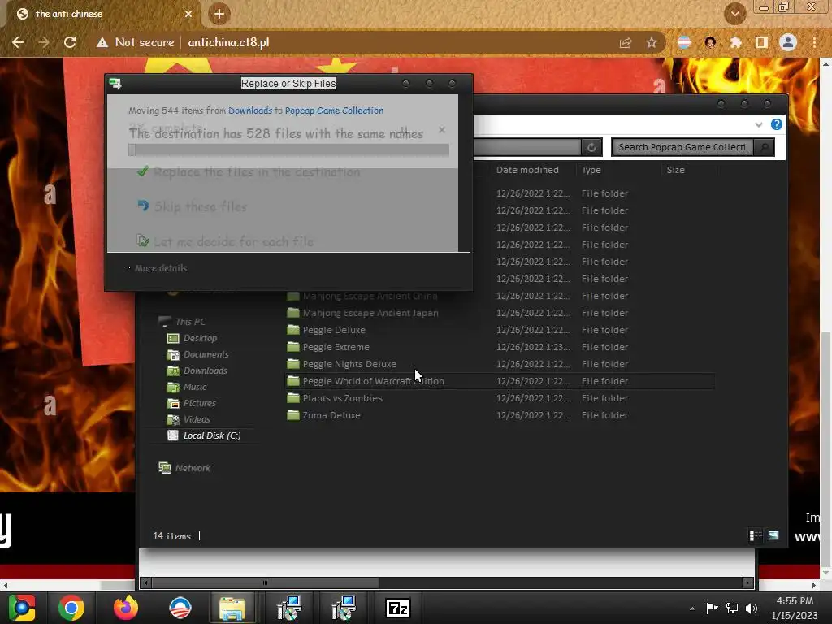Click the address bar URL antichina.ct8.pl
Image resolution: width=832 pixels, height=624 pixels.
point(228,42)
